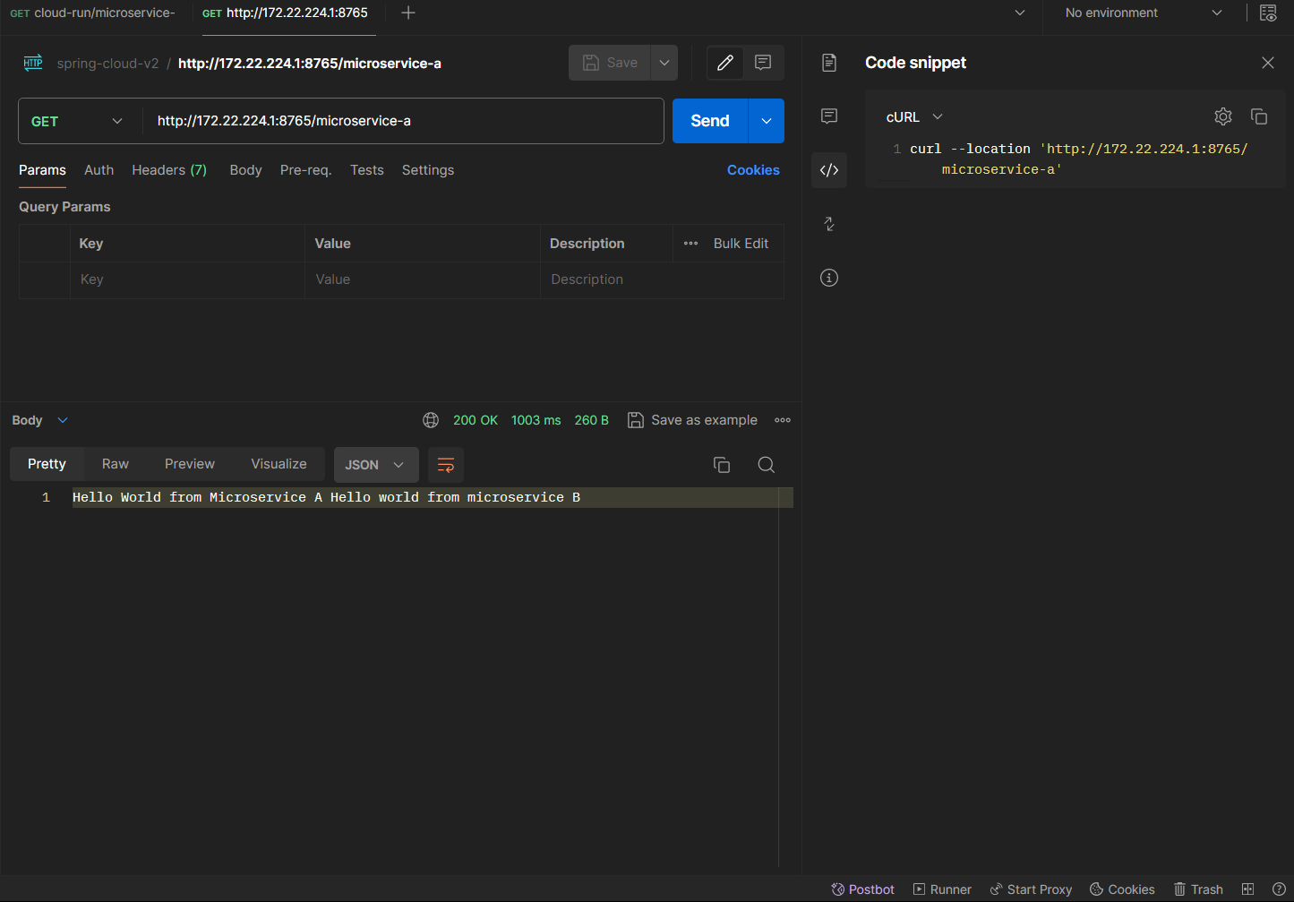Open Postbot in the status bar
The width and height of the screenshot is (1294, 902).
[862, 889]
